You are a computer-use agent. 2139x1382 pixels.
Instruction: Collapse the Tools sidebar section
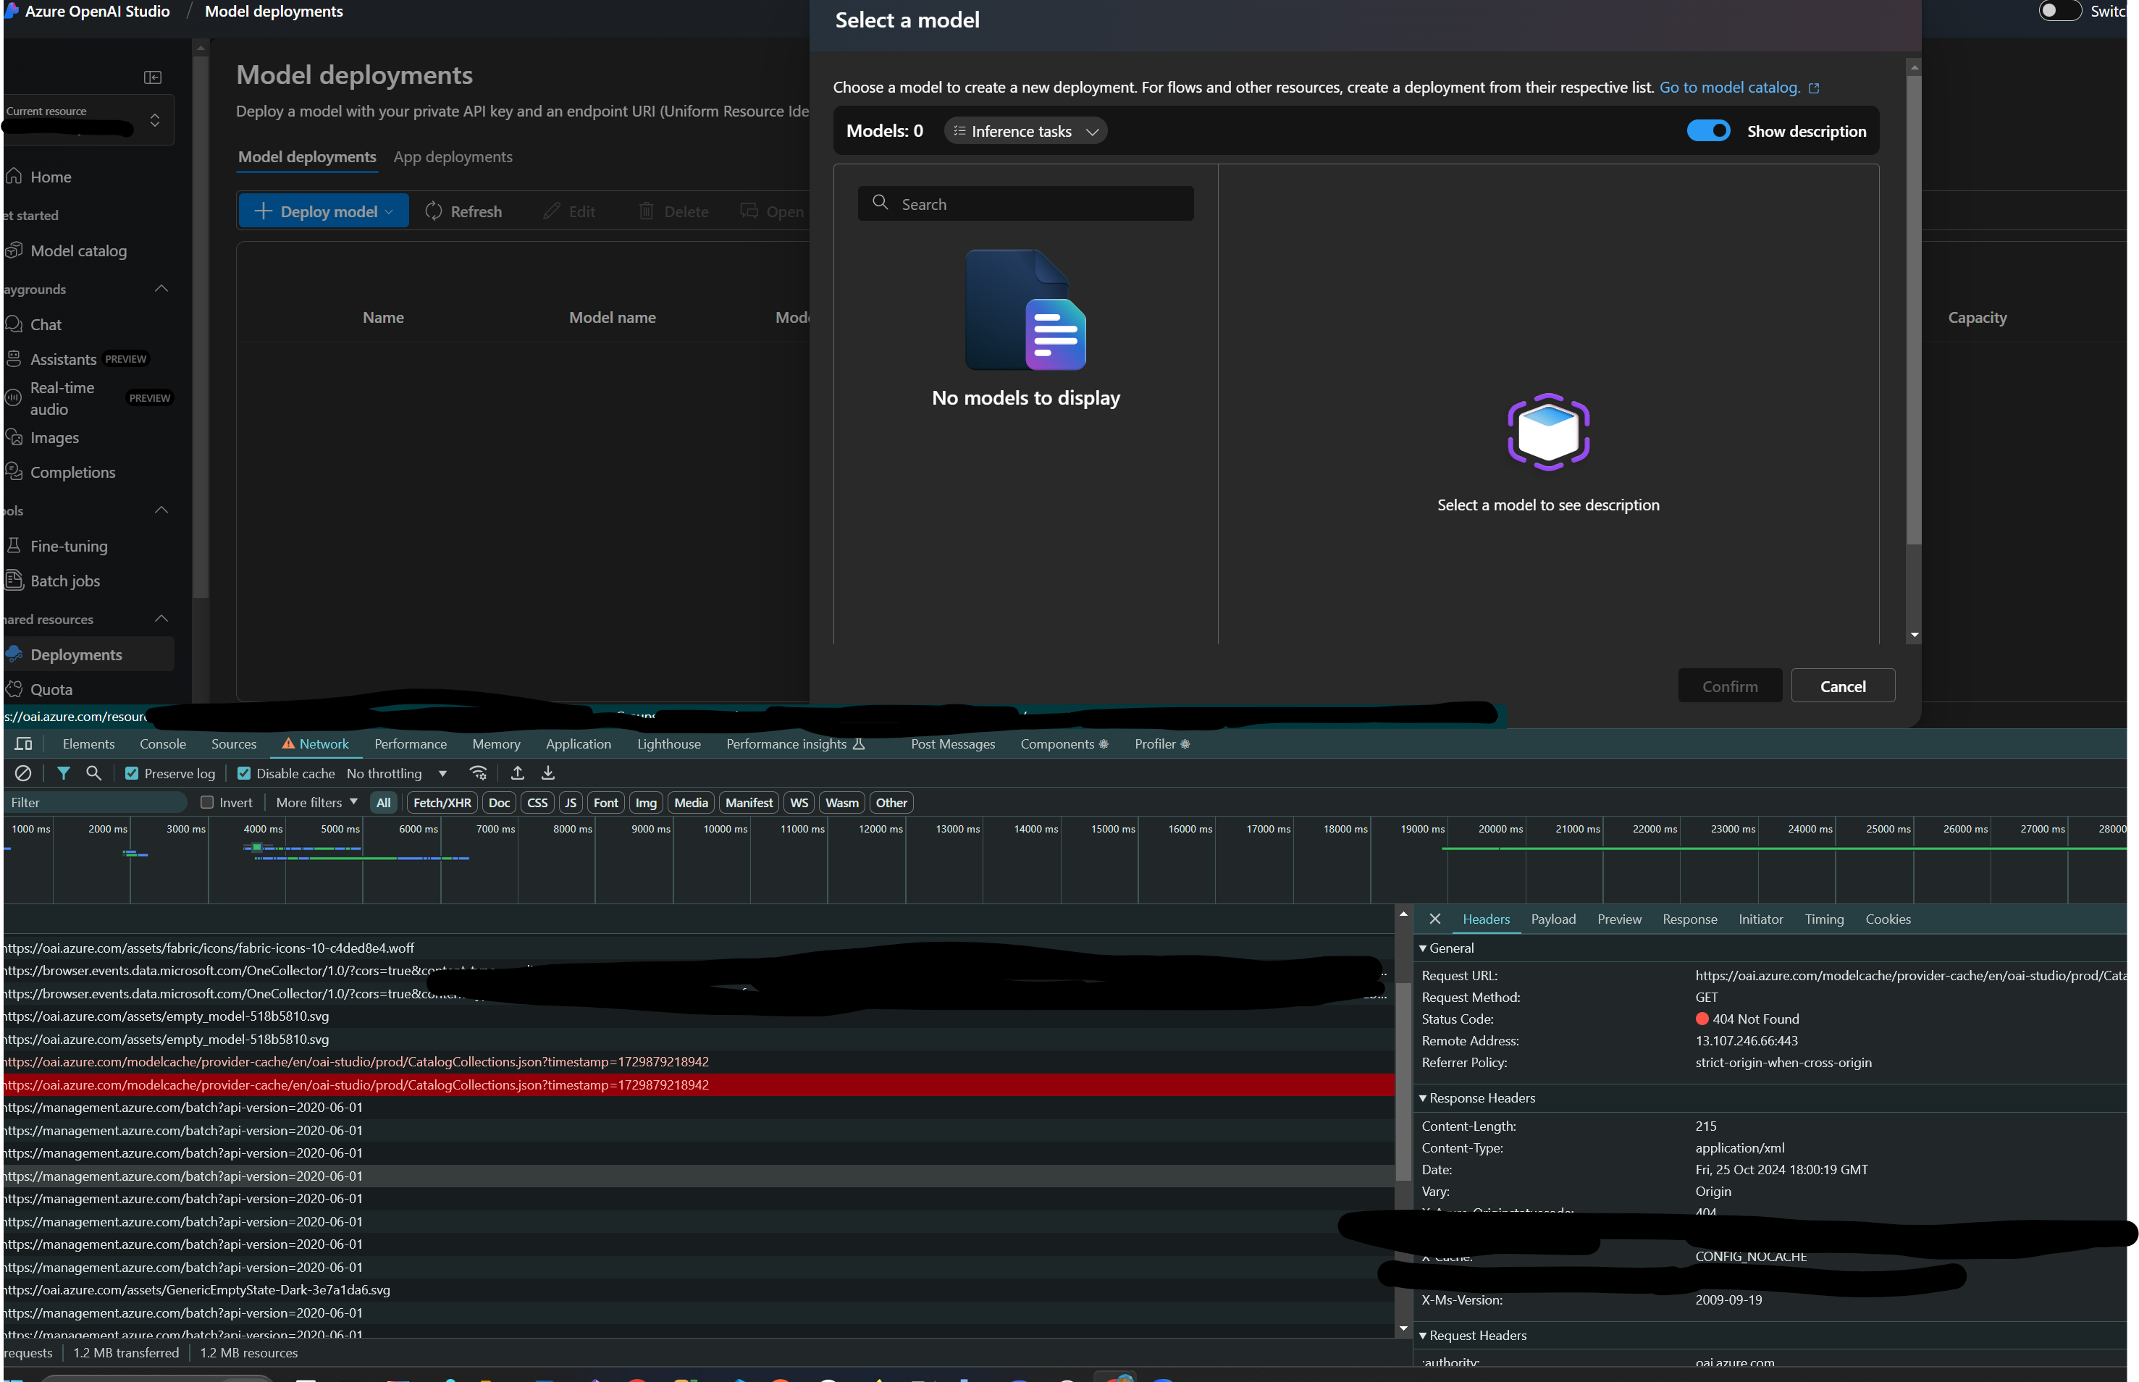click(x=161, y=510)
